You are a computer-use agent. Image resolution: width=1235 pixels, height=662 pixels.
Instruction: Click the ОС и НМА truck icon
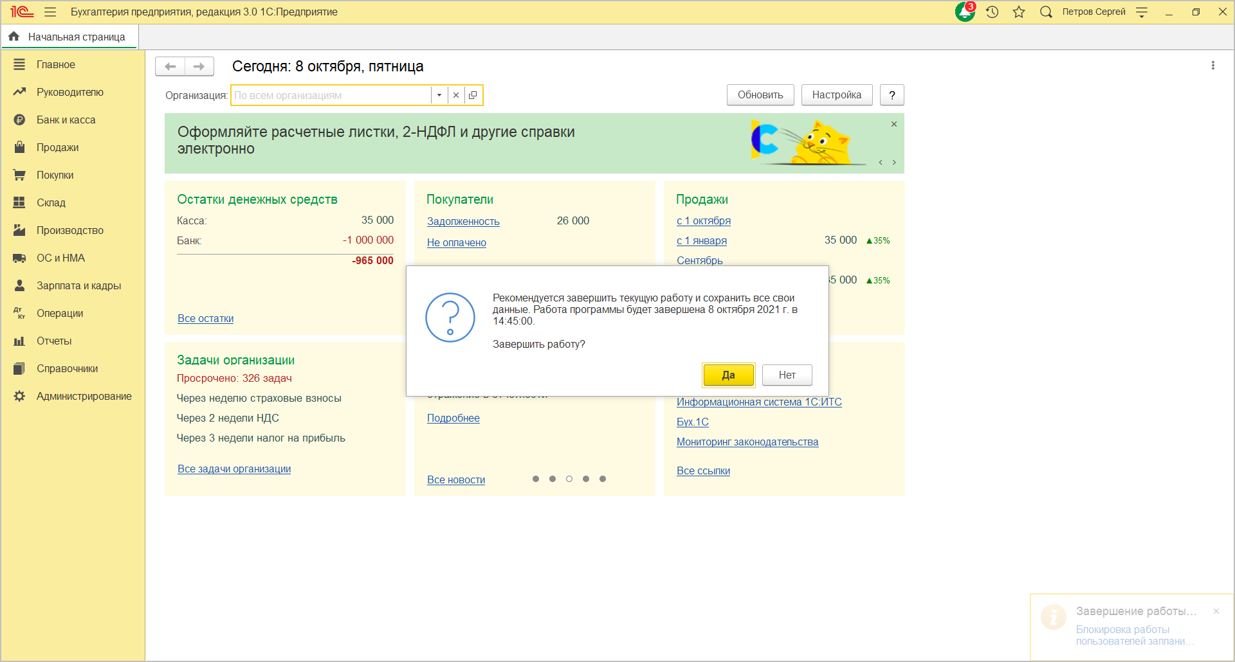tap(19, 258)
